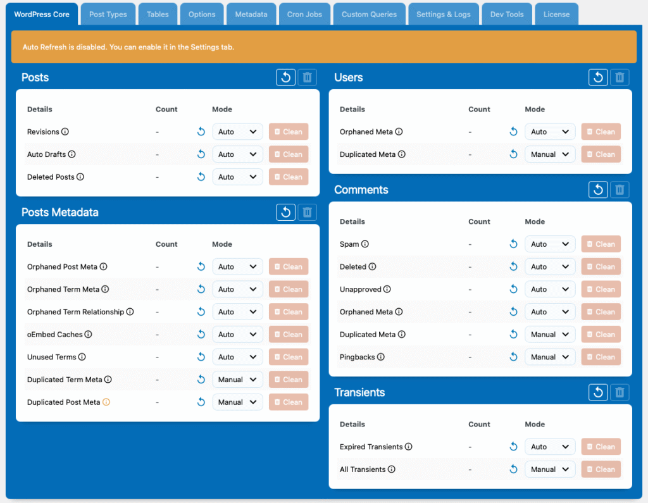648x503 pixels.
Task: Show info for Expired Transients
Action: (409, 447)
